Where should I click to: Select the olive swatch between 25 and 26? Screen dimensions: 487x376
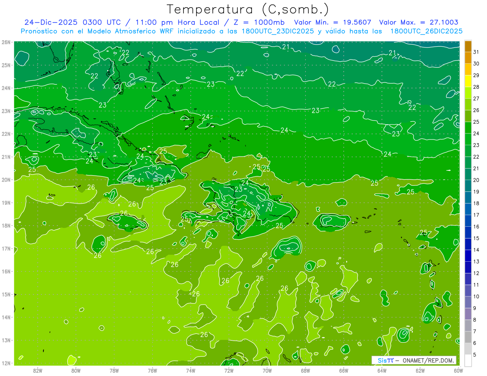coord(468,116)
